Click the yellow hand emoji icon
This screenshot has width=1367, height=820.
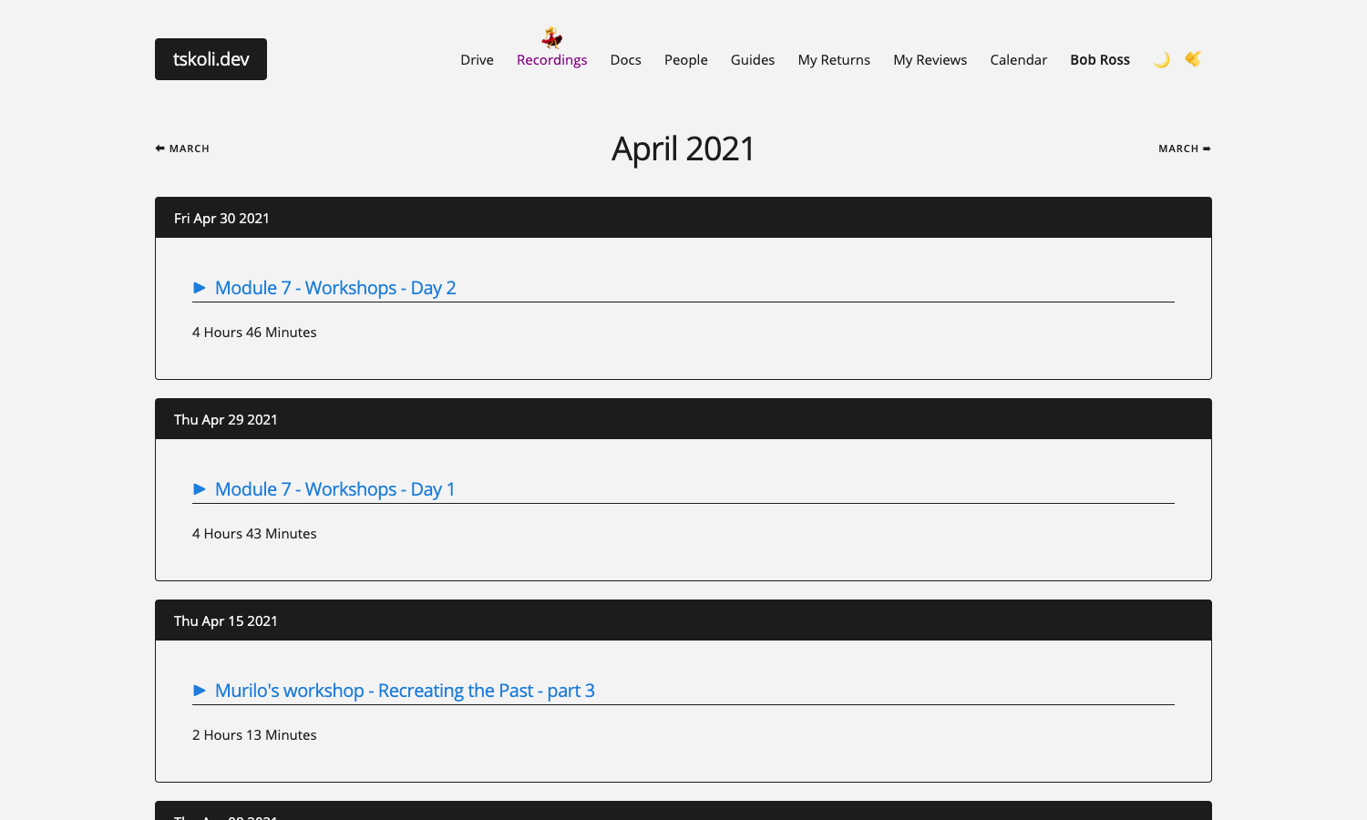1193,59
